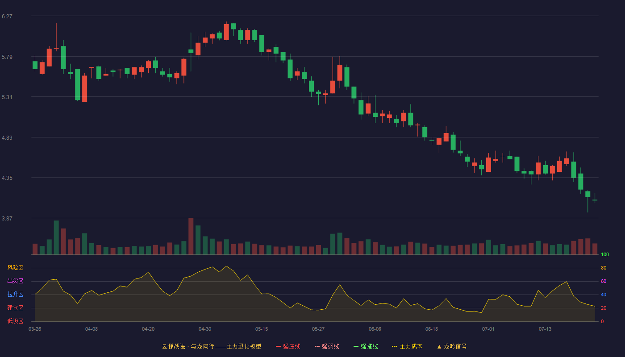Toggle the 强撑线 legend series

tap(366, 346)
